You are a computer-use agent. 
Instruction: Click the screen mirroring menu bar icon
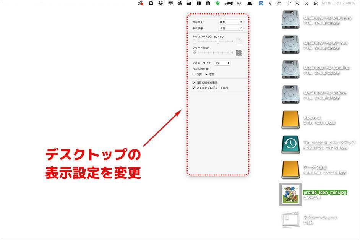point(279,3)
